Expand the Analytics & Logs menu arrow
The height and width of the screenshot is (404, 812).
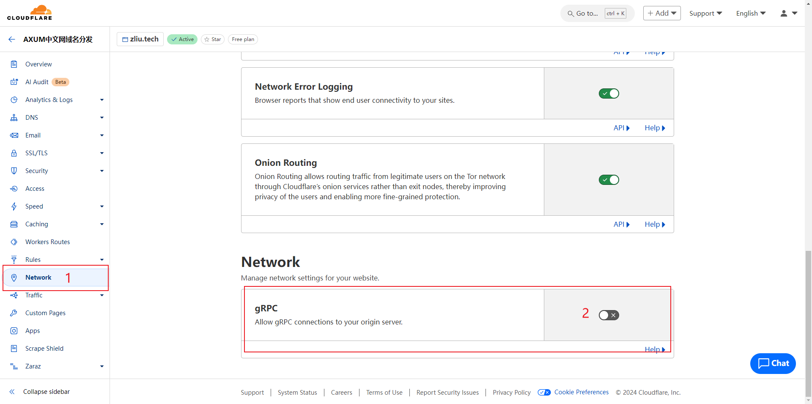[102, 100]
